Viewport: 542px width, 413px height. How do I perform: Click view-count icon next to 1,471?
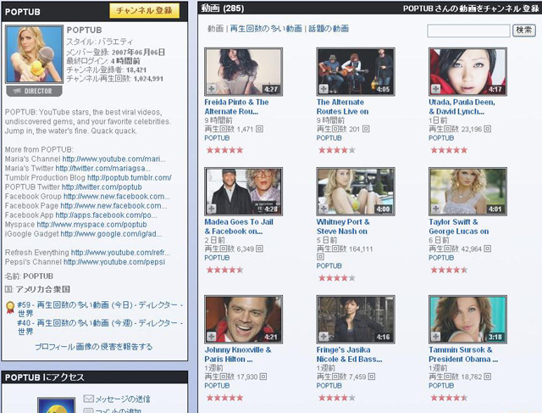click(x=259, y=129)
